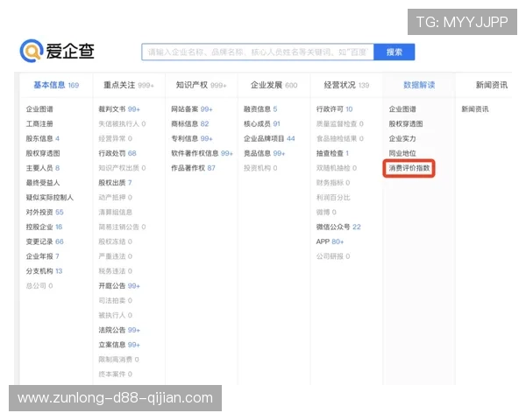Image resolution: width=526 pixels, height=420 pixels.
Task: Open 核心成员 91 link
Action: [x=261, y=124]
